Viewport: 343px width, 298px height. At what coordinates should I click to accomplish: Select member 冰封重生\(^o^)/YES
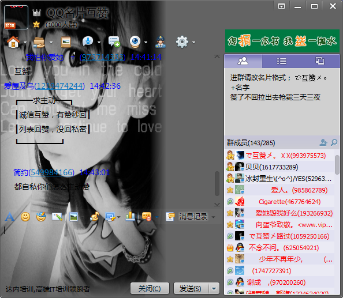(279, 179)
